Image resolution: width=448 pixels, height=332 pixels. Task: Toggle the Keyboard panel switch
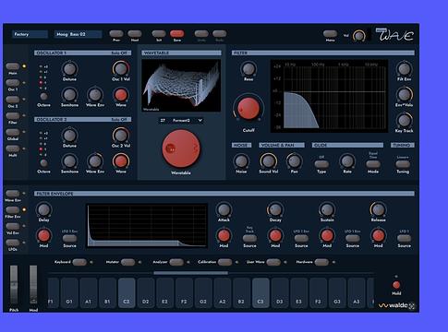[x=79, y=262]
